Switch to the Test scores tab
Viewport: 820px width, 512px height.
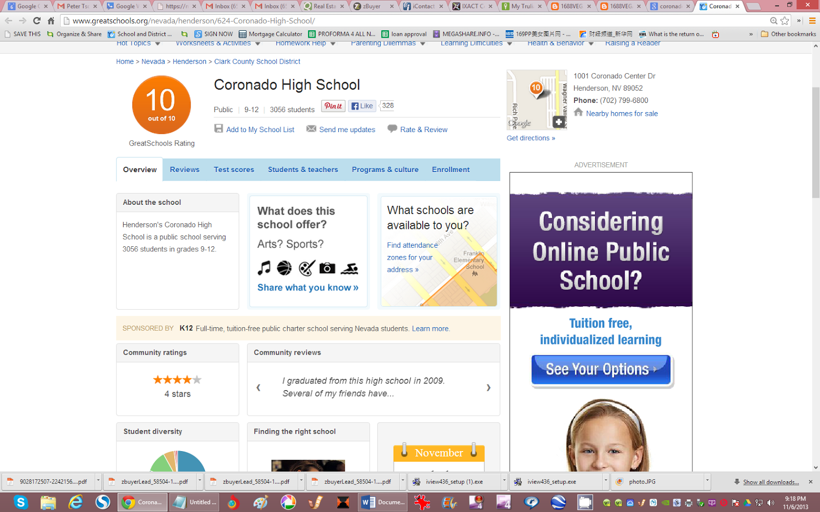pos(234,169)
